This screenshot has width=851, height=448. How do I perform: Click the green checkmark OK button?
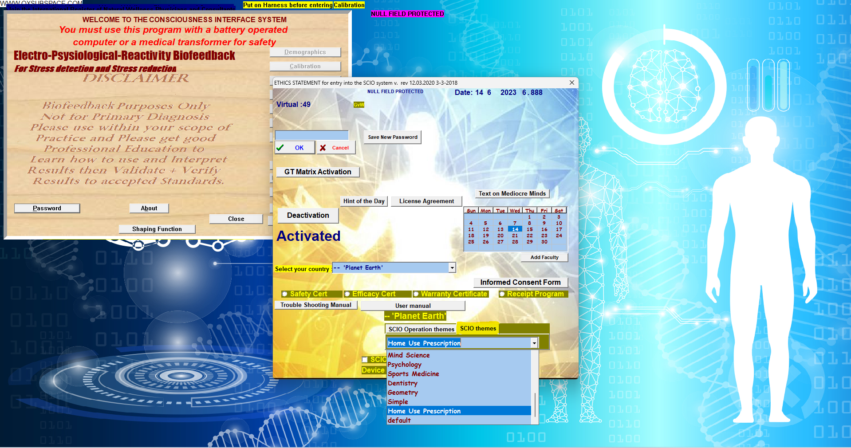pyautogui.click(x=295, y=148)
